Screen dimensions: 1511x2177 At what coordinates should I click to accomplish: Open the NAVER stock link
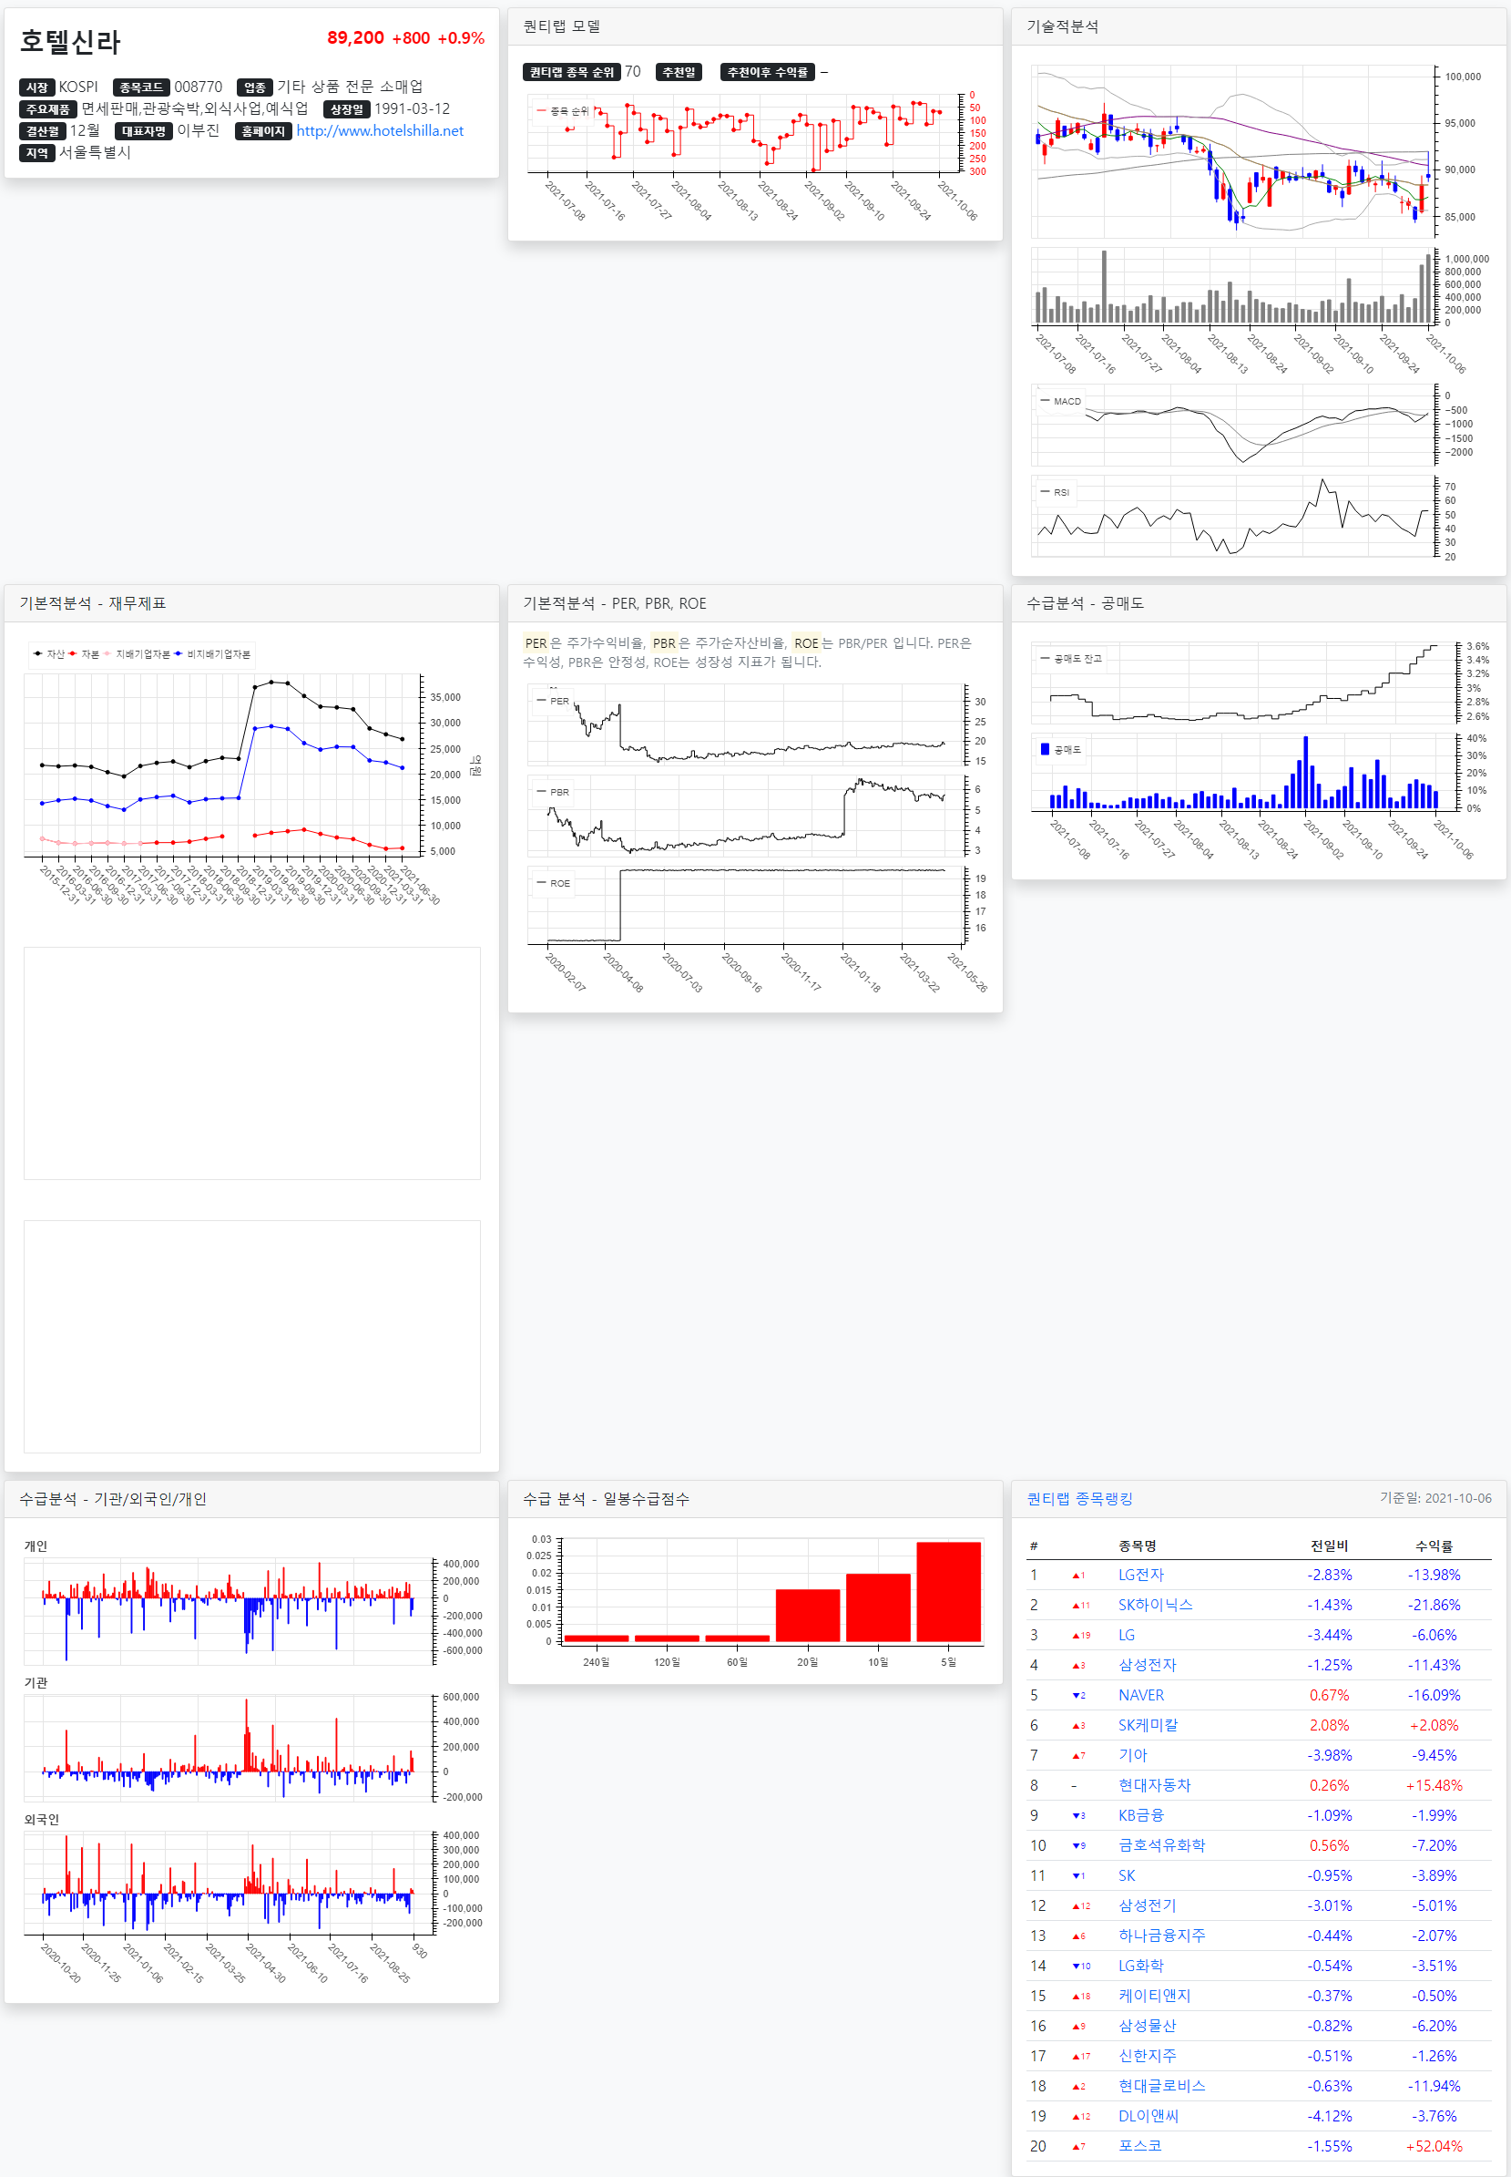(x=1141, y=1695)
